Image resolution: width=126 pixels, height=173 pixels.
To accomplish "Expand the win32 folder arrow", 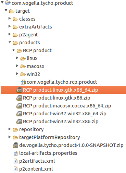I will (x=17, y=74).
